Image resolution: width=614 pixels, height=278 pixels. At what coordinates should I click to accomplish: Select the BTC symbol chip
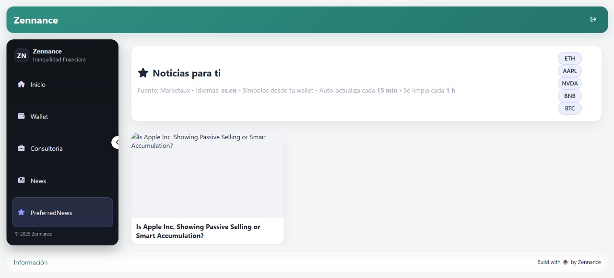pos(569,109)
